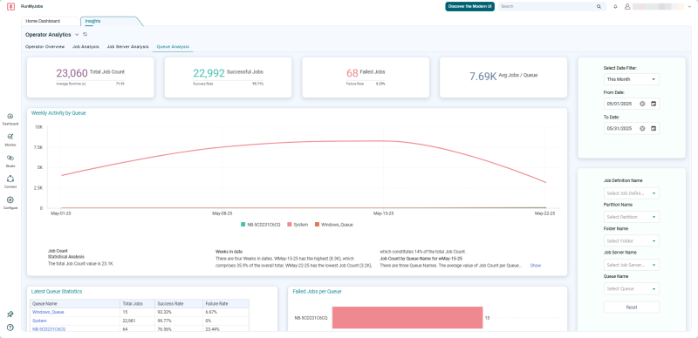Click the notifications bell icon
The image size is (698, 338).
[x=615, y=7]
